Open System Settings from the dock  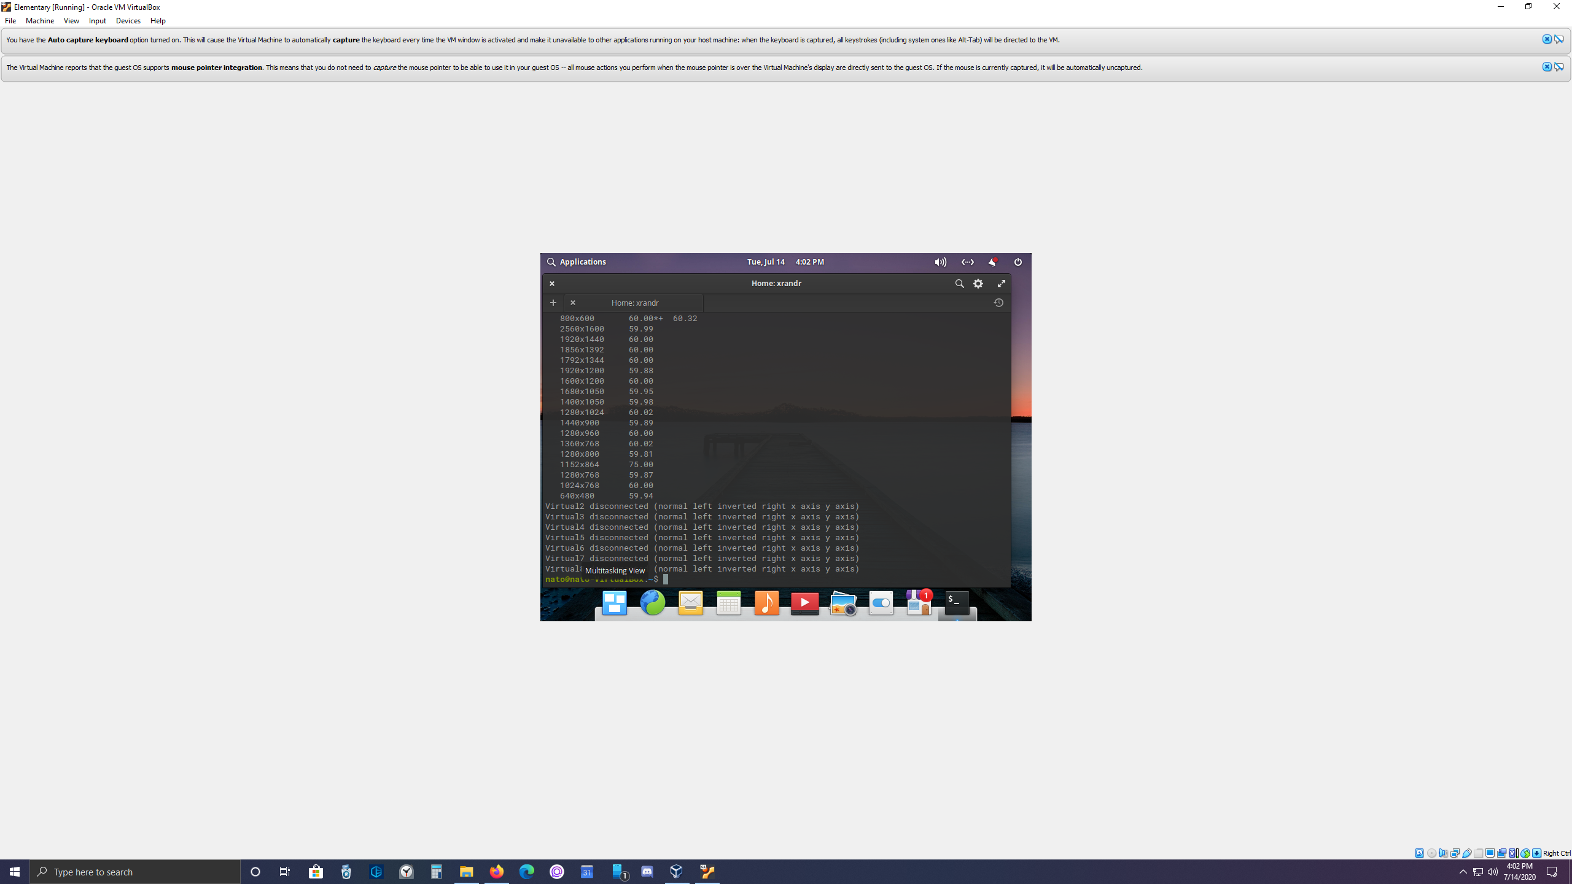(881, 603)
